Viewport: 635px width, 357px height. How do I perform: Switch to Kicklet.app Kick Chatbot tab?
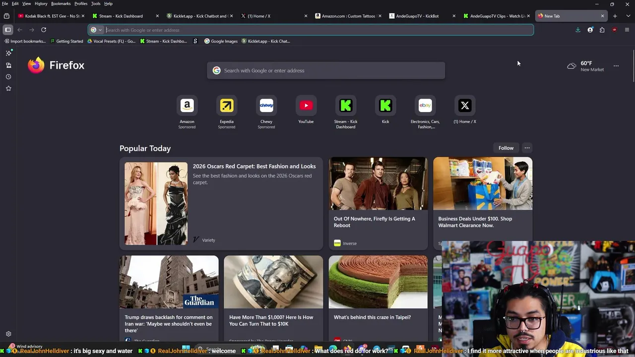click(x=200, y=16)
